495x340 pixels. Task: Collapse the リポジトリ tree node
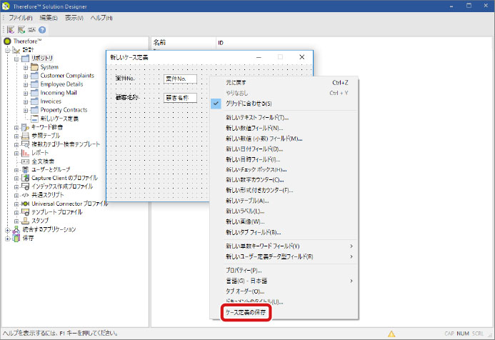[x=16, y=59]
